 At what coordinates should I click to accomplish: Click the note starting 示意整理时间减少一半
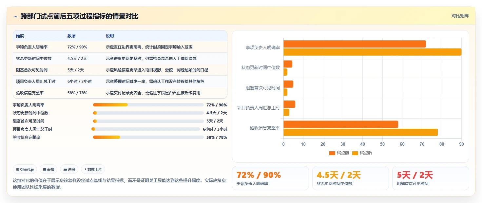pos(155,82)
